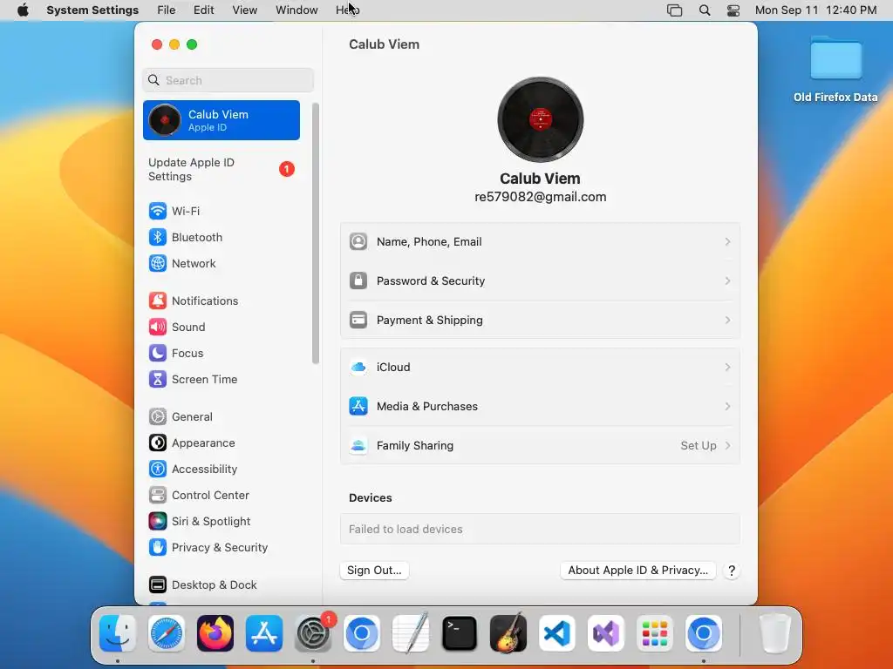Click Set Up next to Family Sharing
This screenshot has height=669, width=893.
tap(699, 446)
